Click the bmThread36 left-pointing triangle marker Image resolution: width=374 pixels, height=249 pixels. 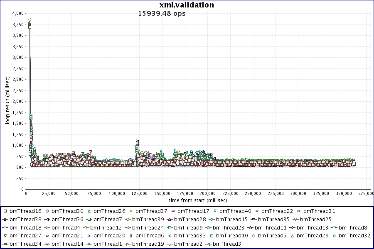[47, 219]
